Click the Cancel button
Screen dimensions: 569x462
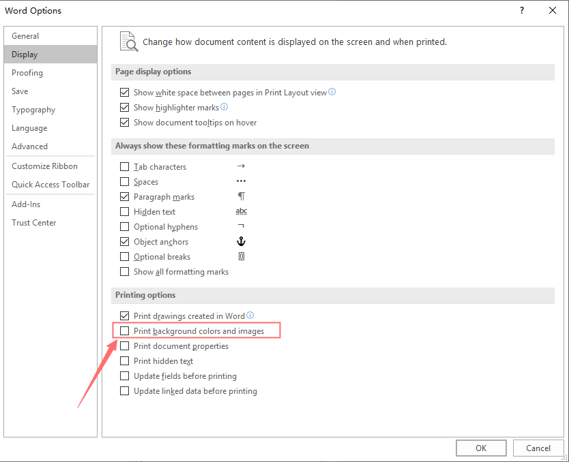click(x=538, y=448)
